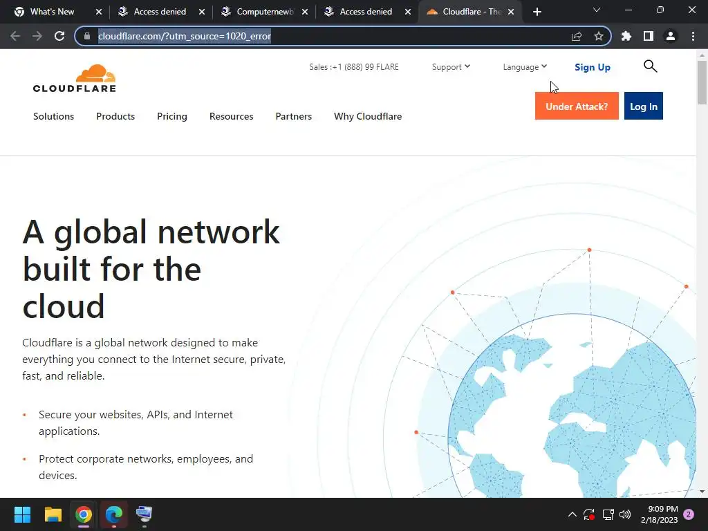The image size is (708, 531).
Task: Open the notification badge showing 2
Action: pos(689,514)
